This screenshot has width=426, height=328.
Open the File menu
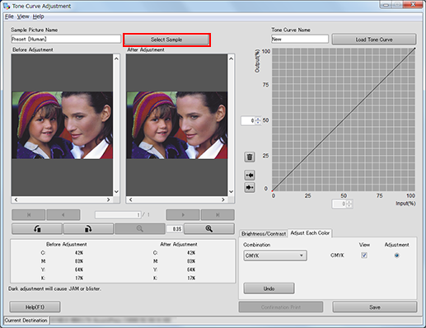click(9, 16)
